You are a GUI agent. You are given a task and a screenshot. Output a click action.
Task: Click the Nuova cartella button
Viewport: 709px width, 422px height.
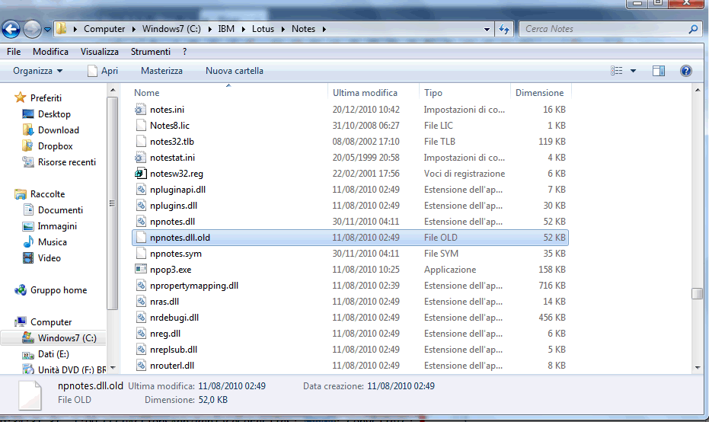(235, 71)
